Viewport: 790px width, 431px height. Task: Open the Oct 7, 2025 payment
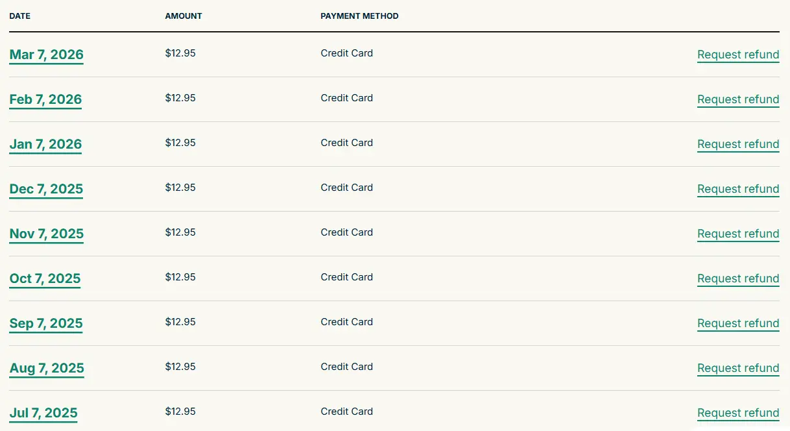pos(45,278)
